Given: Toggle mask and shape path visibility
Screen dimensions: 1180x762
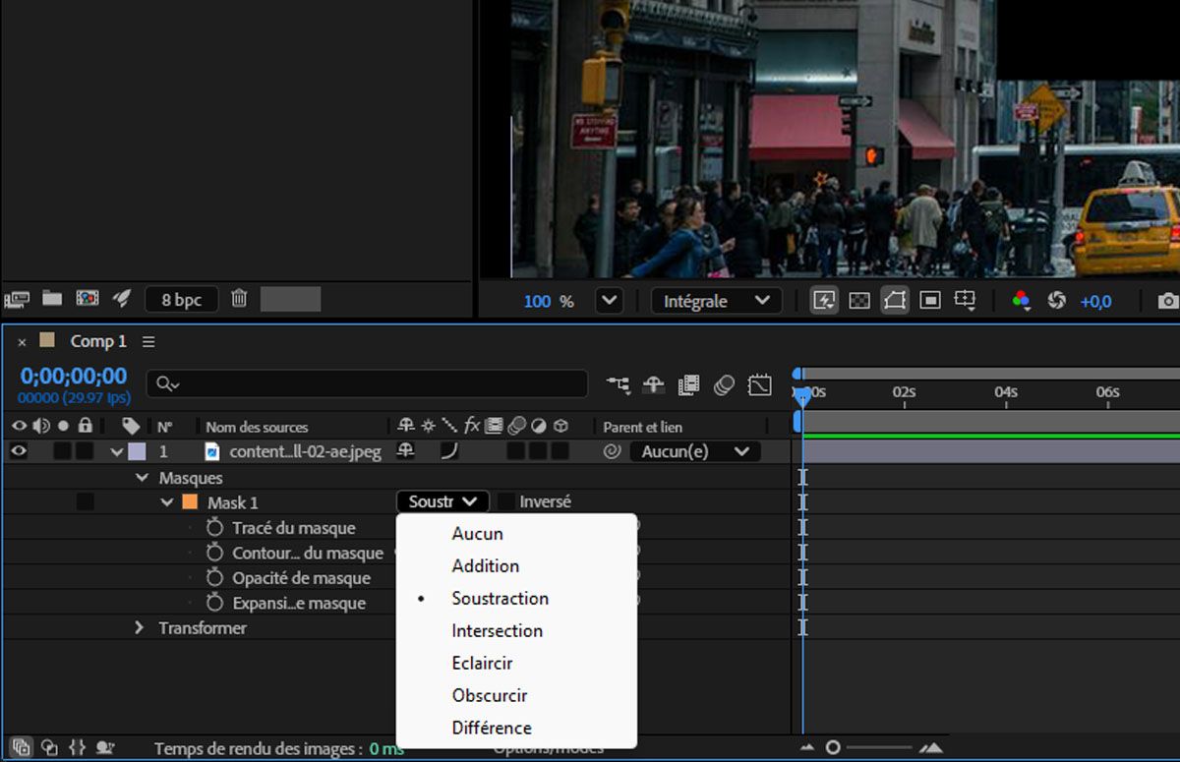Looking at the screenshot, I should (894, 301).
